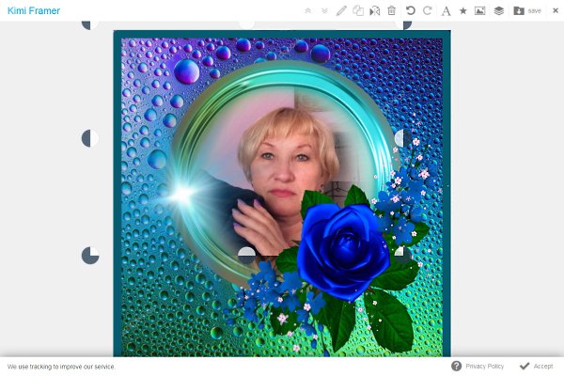Open the Privacy Policy link
The height and width of the screenshot is (376, 564).
(x=484, y=366)
